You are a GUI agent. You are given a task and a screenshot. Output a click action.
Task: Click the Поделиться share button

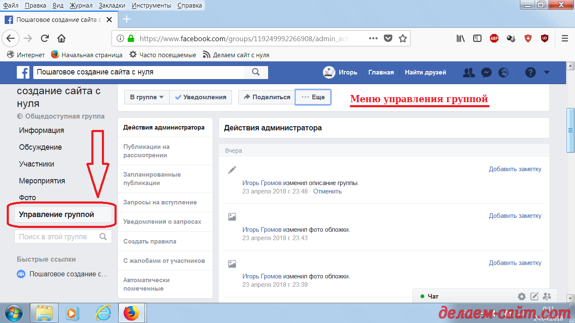267,97
